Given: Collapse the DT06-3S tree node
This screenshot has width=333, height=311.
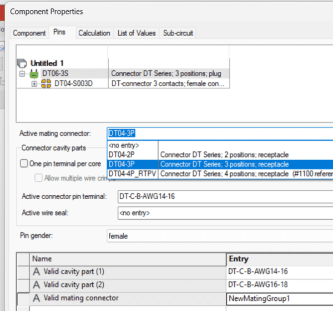Looking at the screenshot, I should coord(22,73).
